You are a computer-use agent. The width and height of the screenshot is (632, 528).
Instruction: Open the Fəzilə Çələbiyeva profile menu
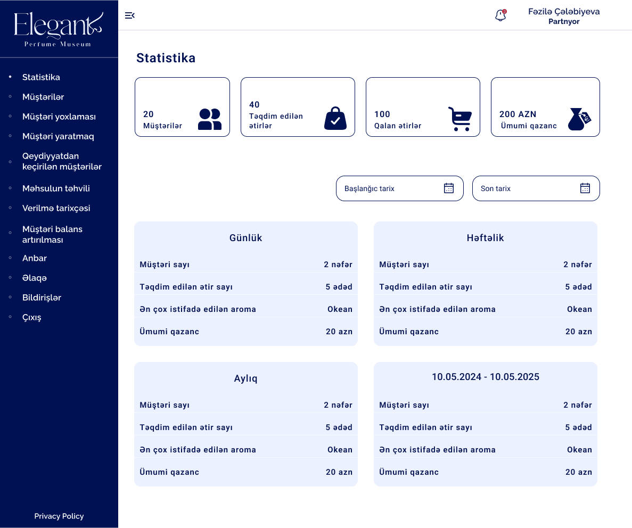564,16
